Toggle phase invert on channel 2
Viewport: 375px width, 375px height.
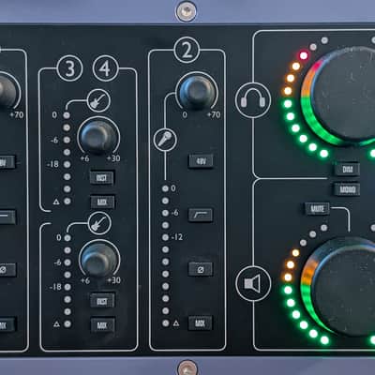(201, 269)
